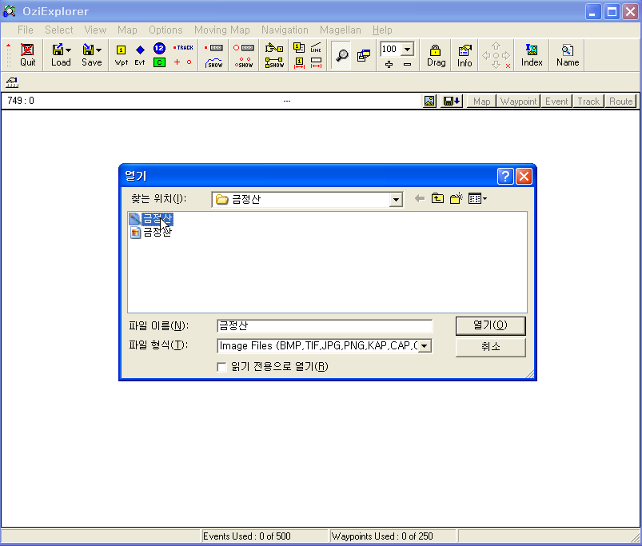
Task: Click the 열기(O) open button
Action: point(491,326)
